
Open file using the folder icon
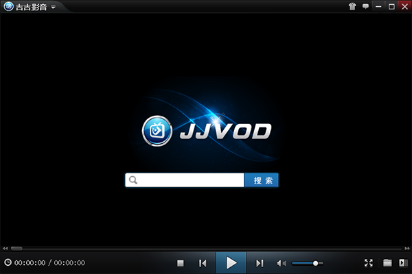pos(387,262)
